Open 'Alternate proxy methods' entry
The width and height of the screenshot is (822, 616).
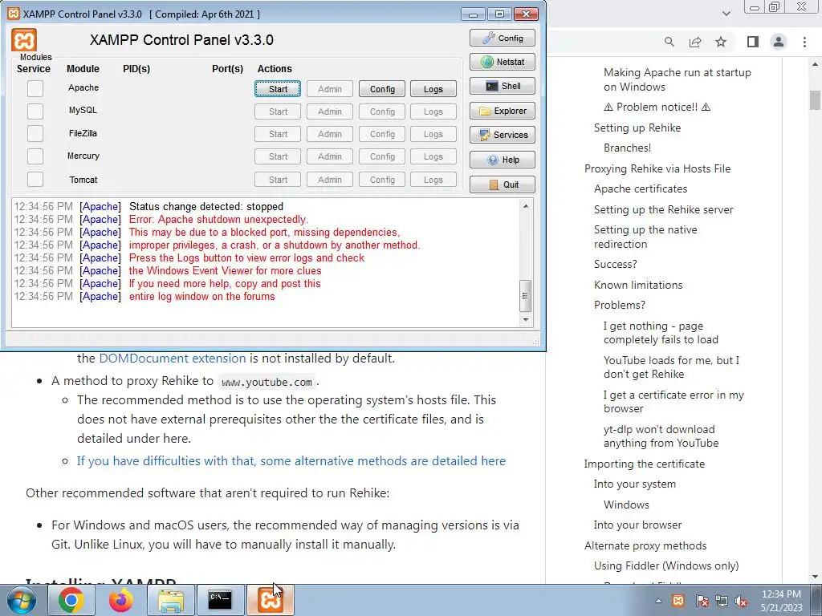645,545
